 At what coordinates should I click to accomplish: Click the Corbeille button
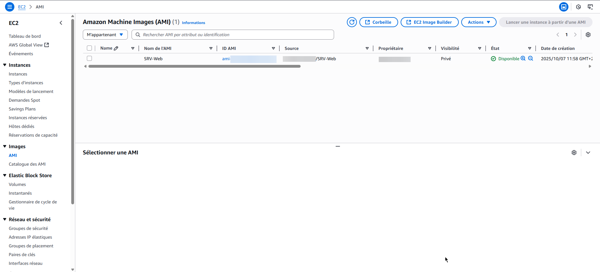[379, 22]
